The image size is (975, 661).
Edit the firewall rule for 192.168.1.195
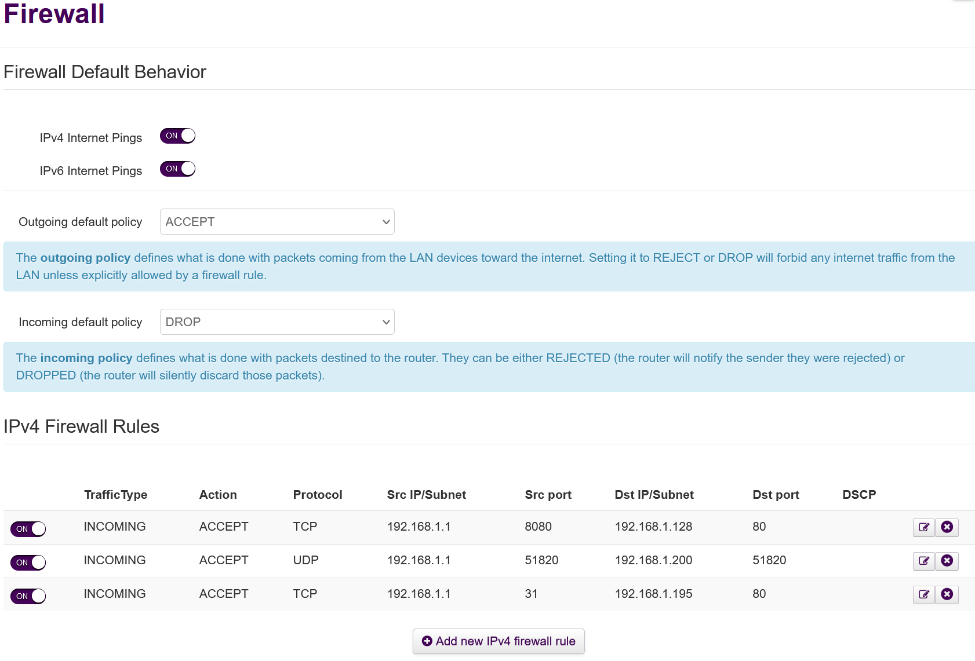(x=924, y=594)
